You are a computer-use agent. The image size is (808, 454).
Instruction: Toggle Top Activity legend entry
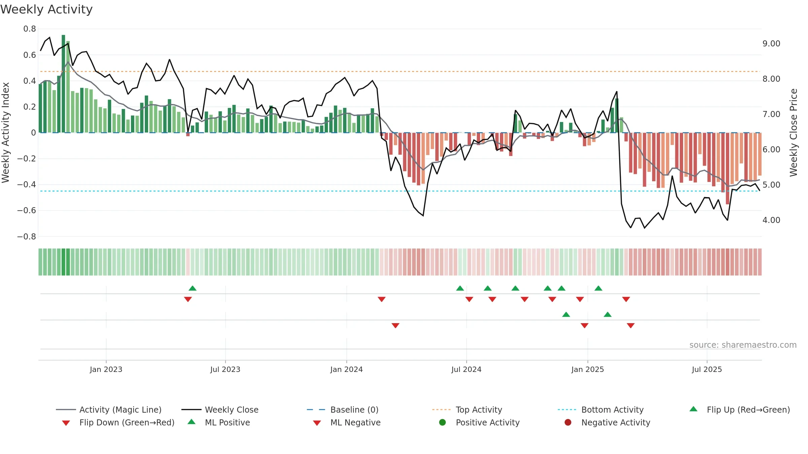click(x=467, y=410)
